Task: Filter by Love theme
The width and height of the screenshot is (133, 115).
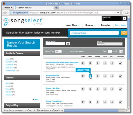Action: pos(9,86)
